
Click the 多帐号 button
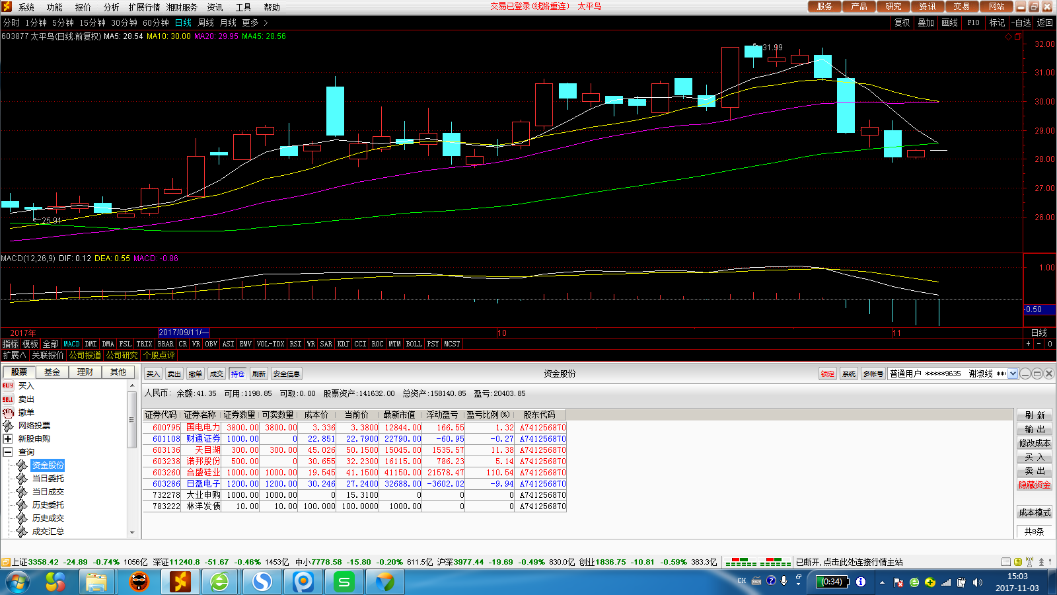tap(873, 374)
